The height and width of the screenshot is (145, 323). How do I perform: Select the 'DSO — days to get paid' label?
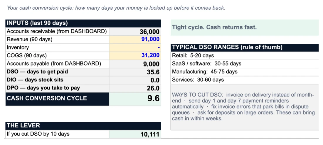57,72
